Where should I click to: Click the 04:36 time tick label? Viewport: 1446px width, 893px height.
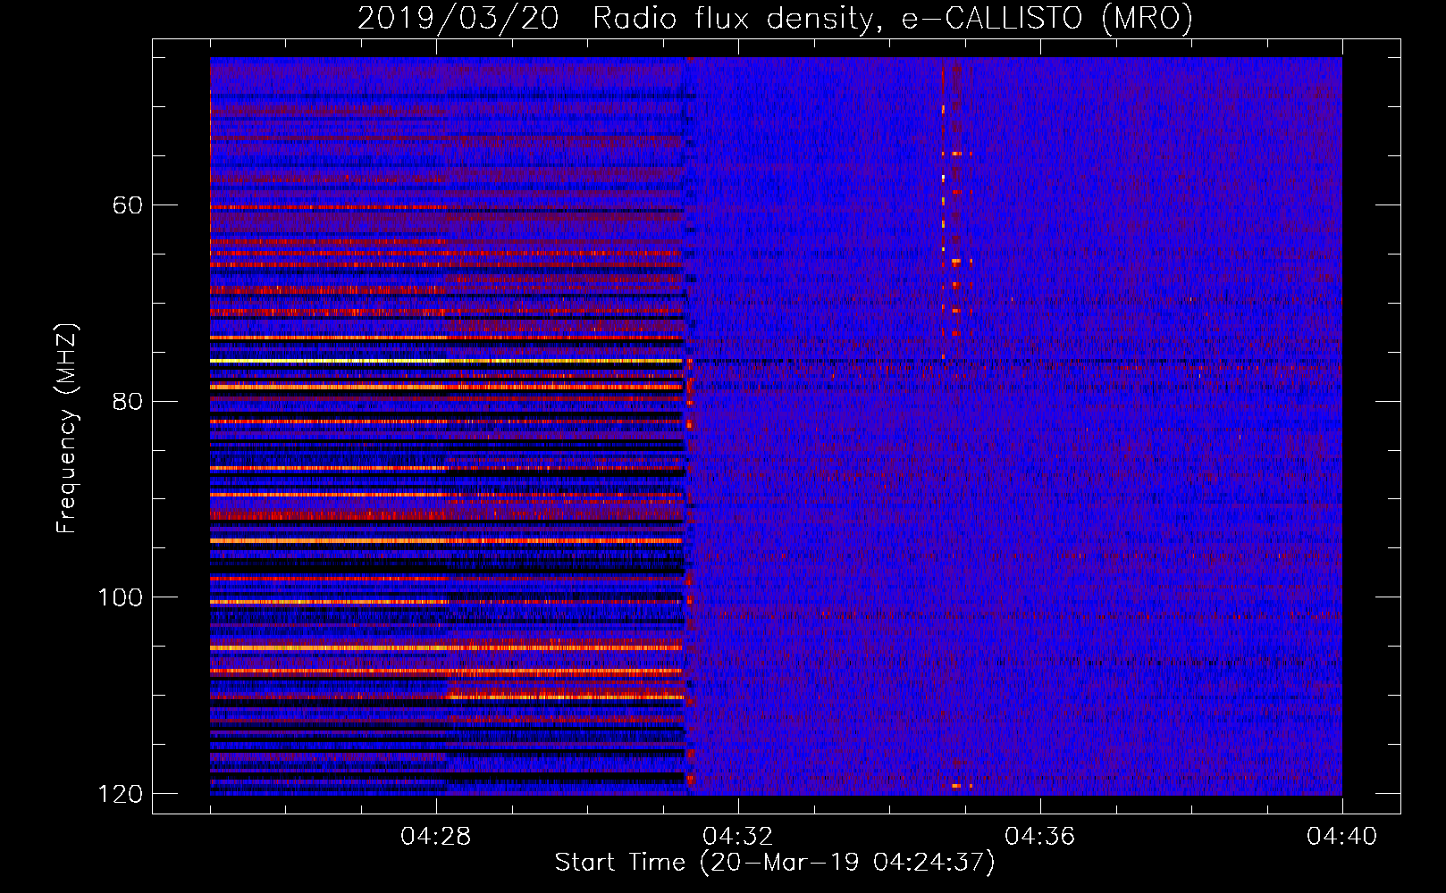pyautogui.click(x=1040, y=837)
